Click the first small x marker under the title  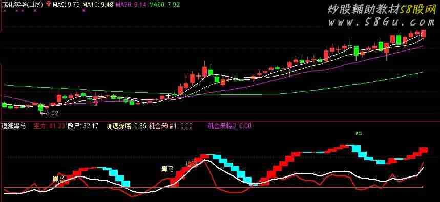click(x=5, y=11)
